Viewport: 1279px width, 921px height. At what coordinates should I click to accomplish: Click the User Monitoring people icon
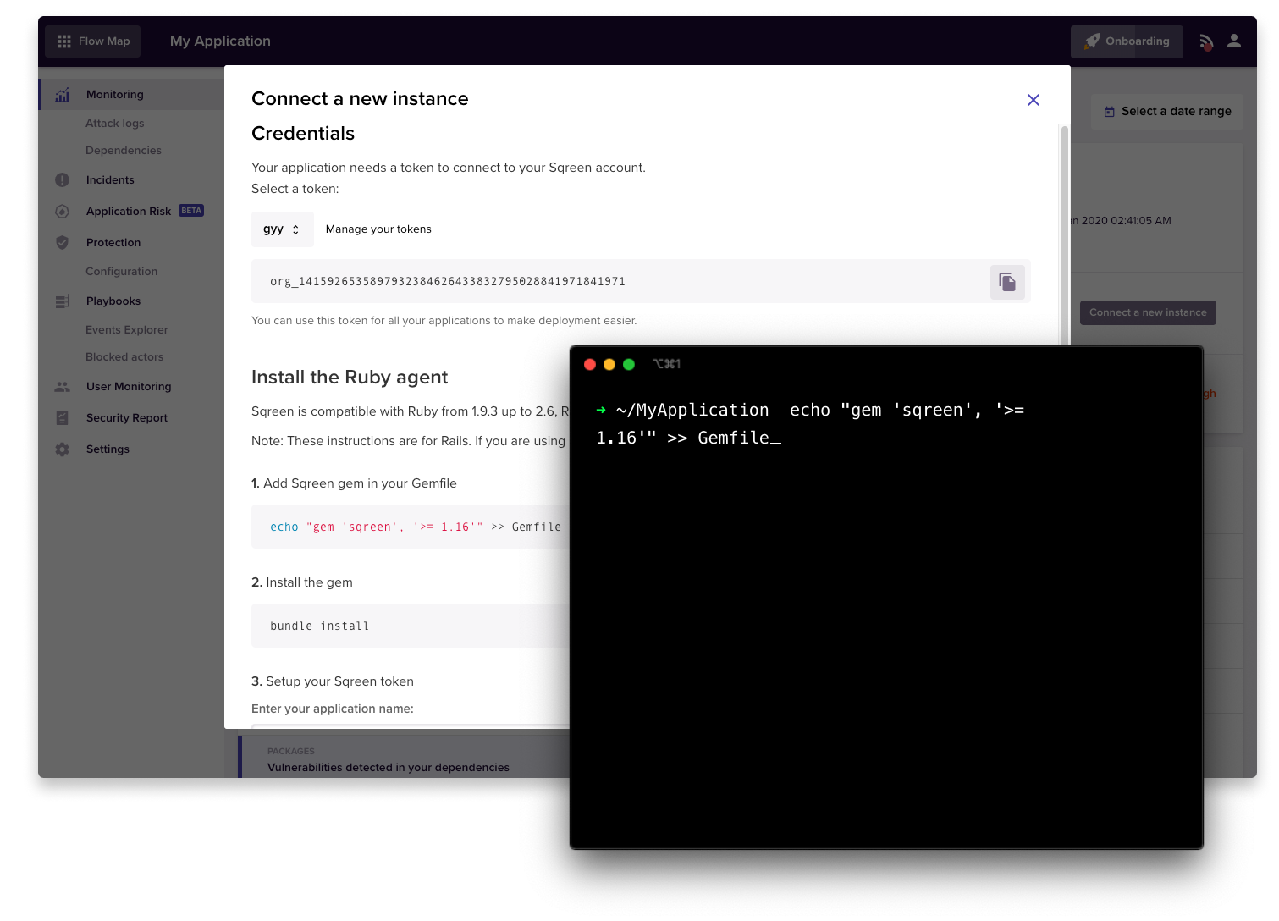tap(62, 387)
